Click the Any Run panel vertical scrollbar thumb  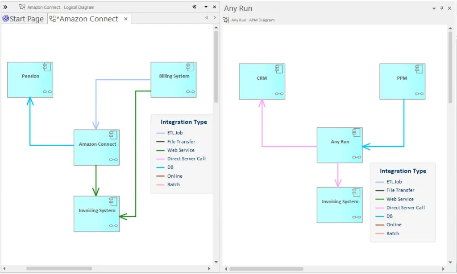click(450, 67)
